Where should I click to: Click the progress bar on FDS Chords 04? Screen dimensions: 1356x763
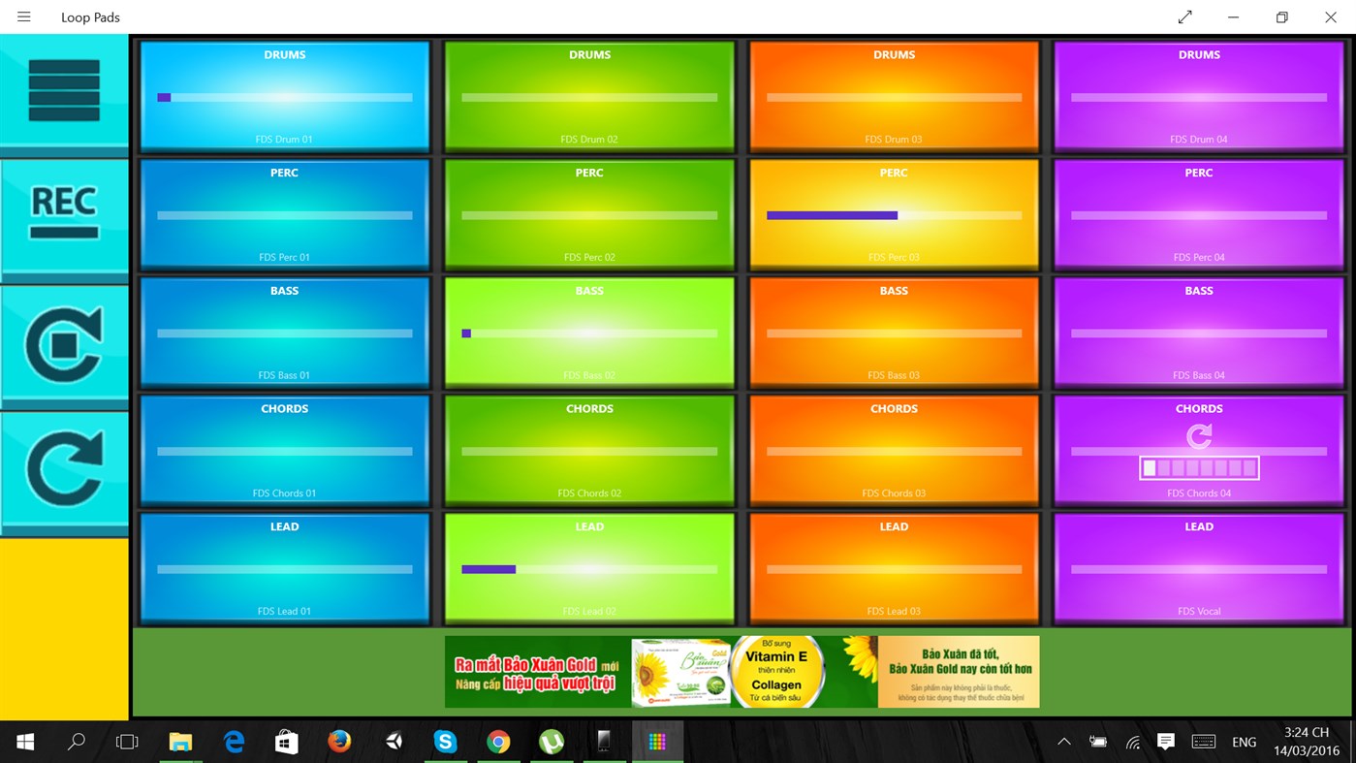tap(1198, 467)
